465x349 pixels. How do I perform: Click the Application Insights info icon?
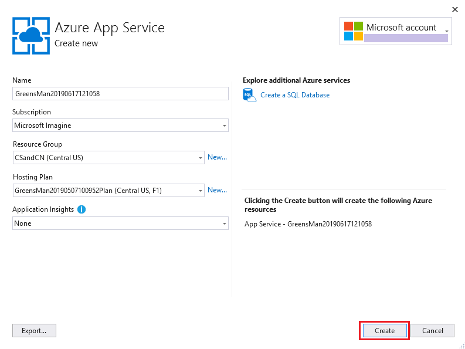(x=82, y=209)
